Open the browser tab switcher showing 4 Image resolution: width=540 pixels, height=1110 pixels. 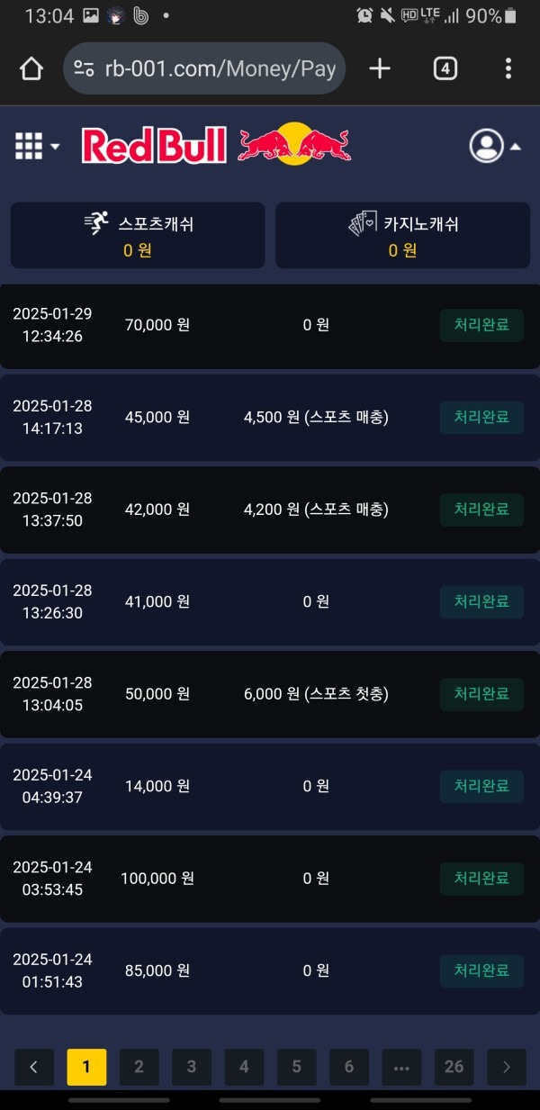tap(445, 68)
